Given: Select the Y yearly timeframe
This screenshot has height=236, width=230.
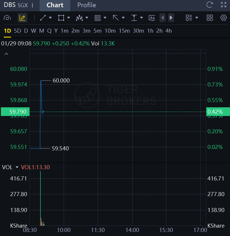Looking at the screenshot, I should coord(56,31).
